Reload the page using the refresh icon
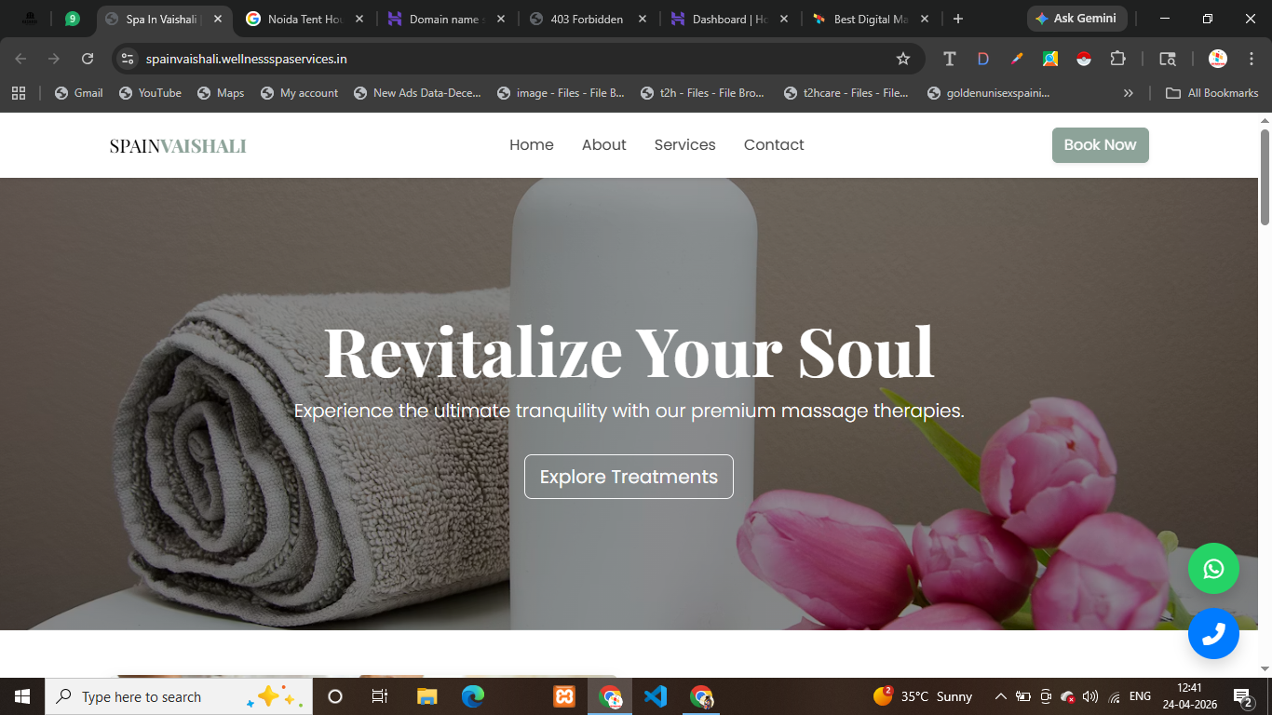The image size is (1272, 715). pos(88,59)
